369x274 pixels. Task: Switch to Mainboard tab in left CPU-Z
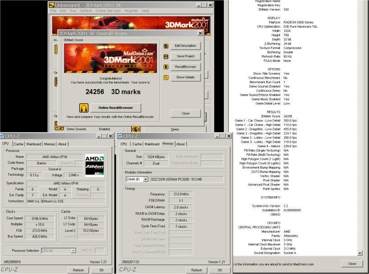(34, 144)
